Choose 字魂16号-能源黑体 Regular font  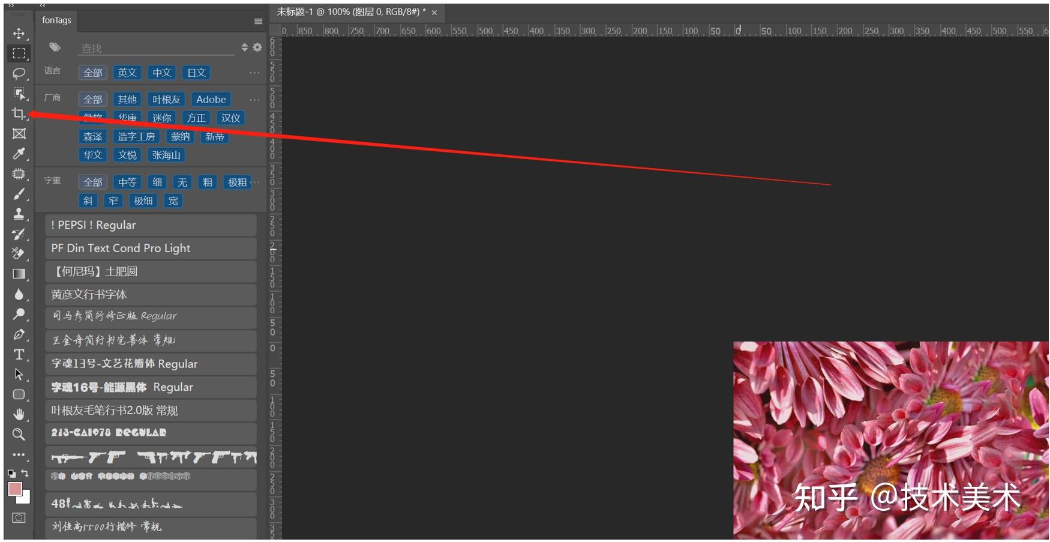pos(151,387)
